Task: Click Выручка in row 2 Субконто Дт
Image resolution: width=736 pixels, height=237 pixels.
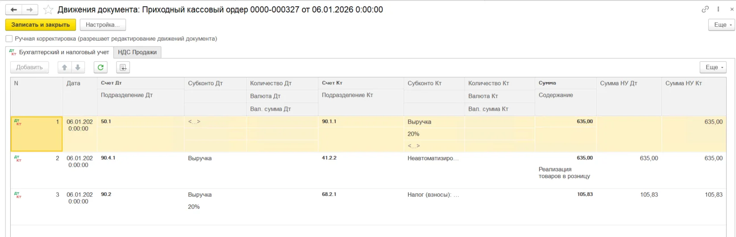Action: 200,158
